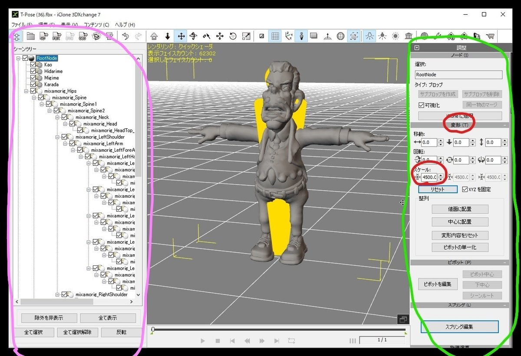Collapse the mixamorig_Spine node
Image resolution: width=521 pixels, height=356 pixels.
tap(33, 98)
